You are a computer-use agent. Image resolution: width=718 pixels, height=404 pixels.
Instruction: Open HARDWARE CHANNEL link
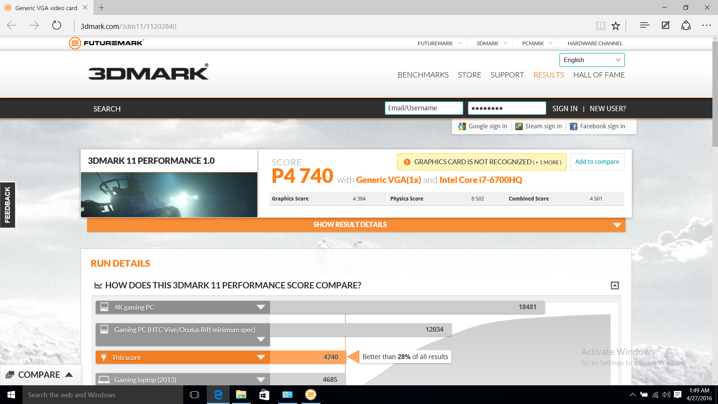coord(595,43)
